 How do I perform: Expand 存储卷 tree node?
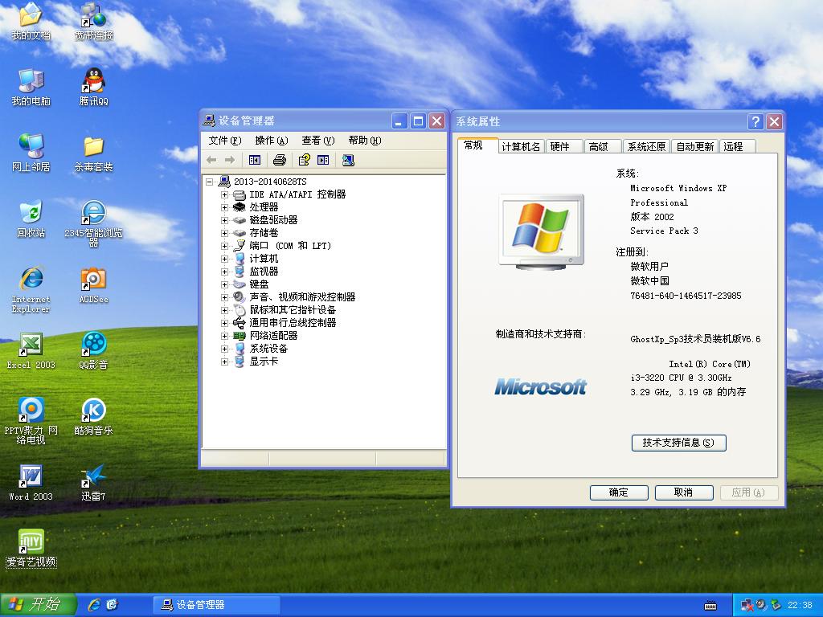(x=224, y=233)
